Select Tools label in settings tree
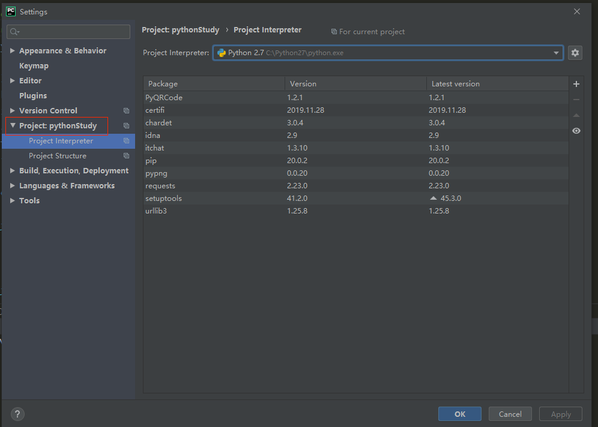Image resolution: width=598 pixels, height=427 pixels. coord(29,201)
